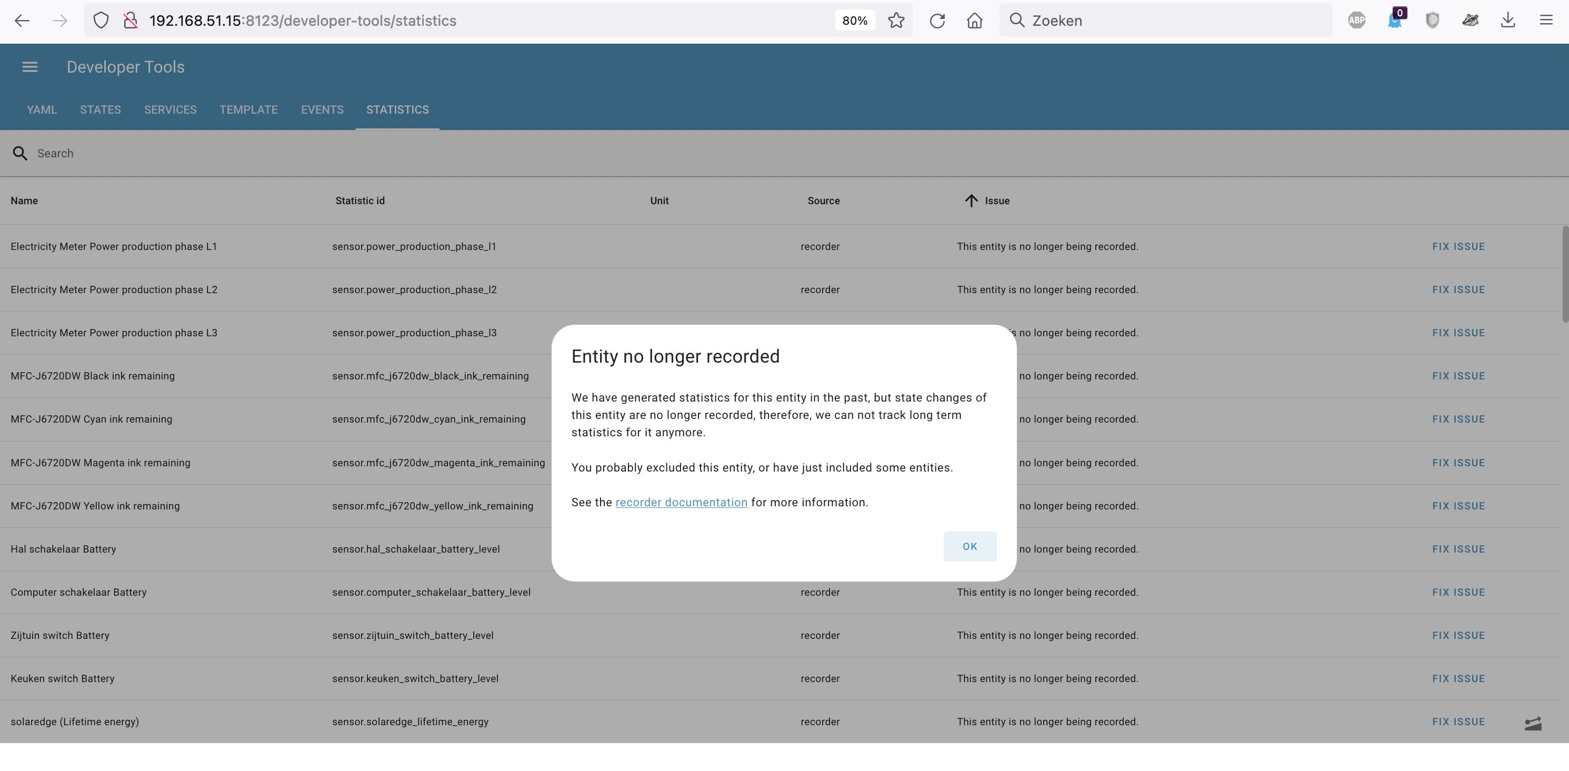
Task: Bookmark this page with the star icon
Action: pos(896,20)
